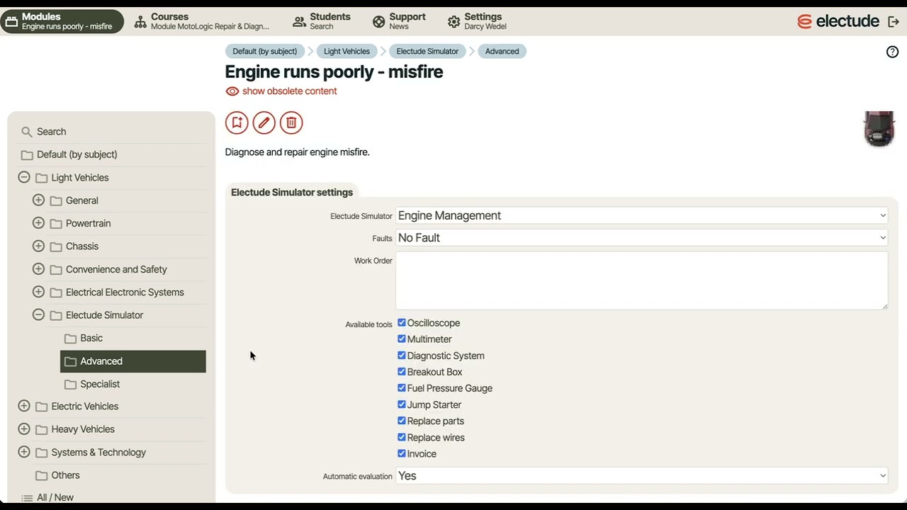Image resolution: width=907 pixels, height=510 pixels.
Task: Uncheck the Multimeter checkbox
Action: click(x=402, y=339)
